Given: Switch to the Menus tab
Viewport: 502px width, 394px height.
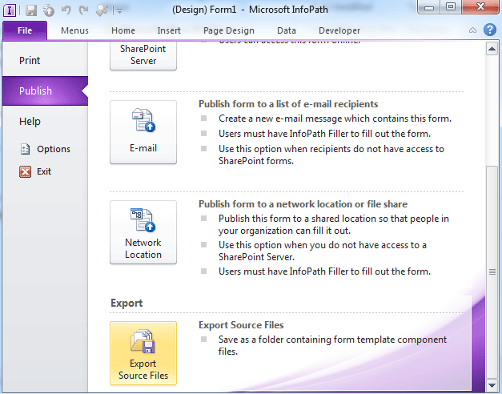Looking at the screenshot, I should [x=75, y=30].
